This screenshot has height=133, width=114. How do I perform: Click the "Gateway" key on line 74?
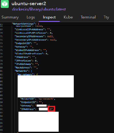(21, 47)
